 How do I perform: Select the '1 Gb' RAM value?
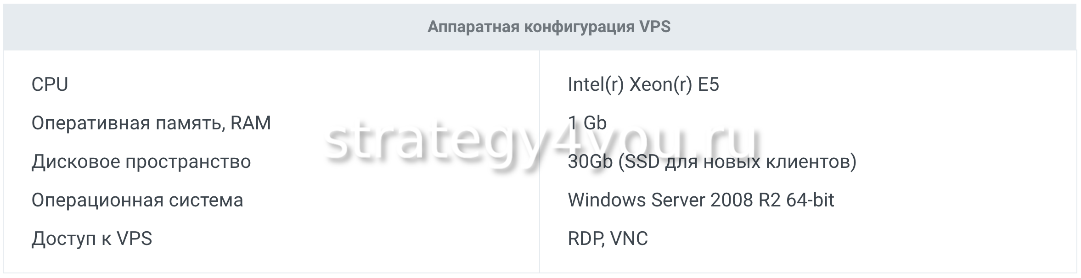(587, 123)
